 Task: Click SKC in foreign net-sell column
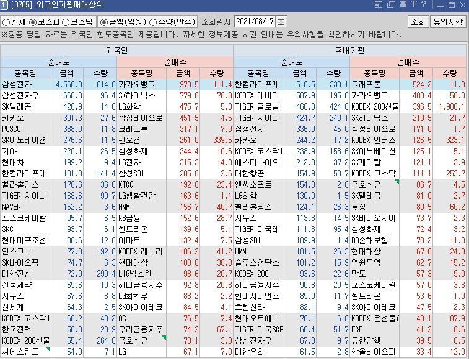point(8,229)
